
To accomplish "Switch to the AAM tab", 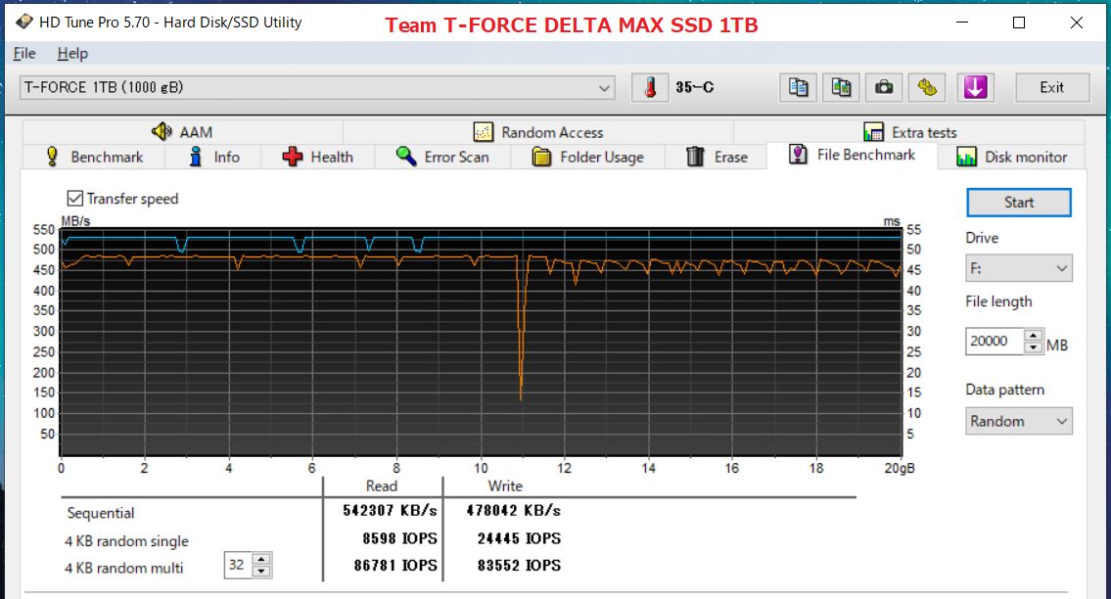I will click(x=182, y=132).
